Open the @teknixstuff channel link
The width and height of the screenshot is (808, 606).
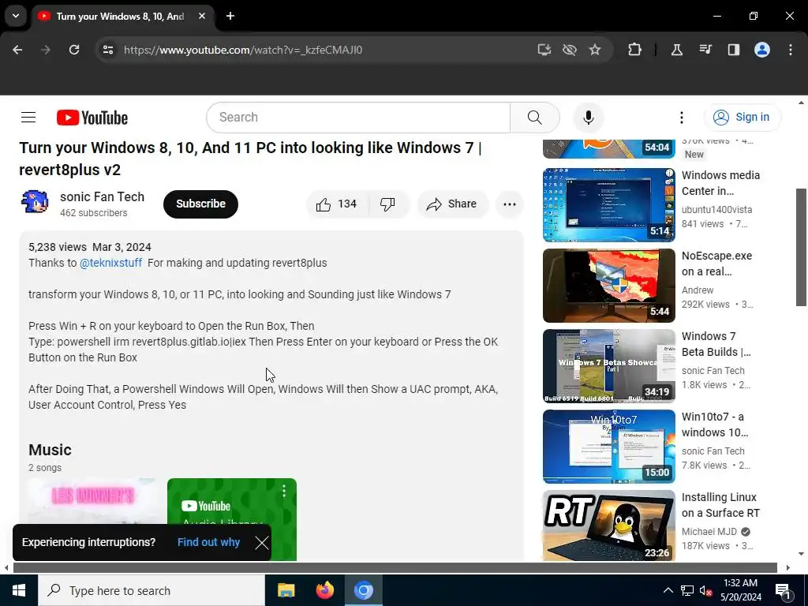click(x=110, y=263)
